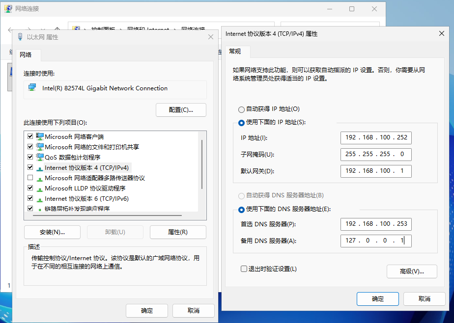
Task: Toggle 退出时验证设置 checkbox
Action: [x=244, y=269]
